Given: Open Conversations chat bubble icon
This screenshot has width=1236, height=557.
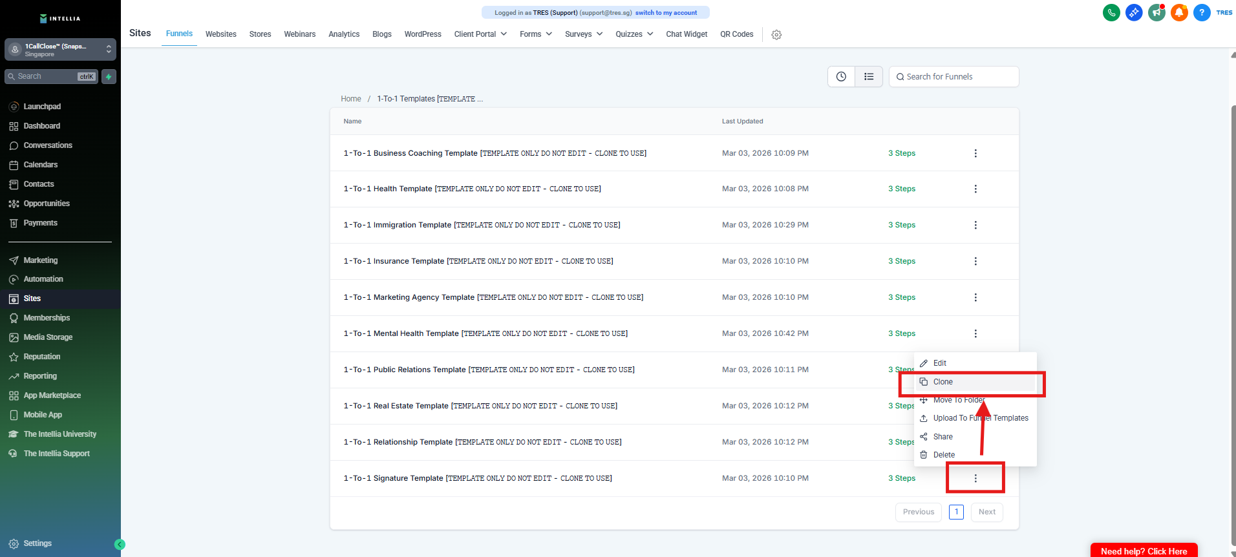Looking at the screenshot, I should (14, 145).
